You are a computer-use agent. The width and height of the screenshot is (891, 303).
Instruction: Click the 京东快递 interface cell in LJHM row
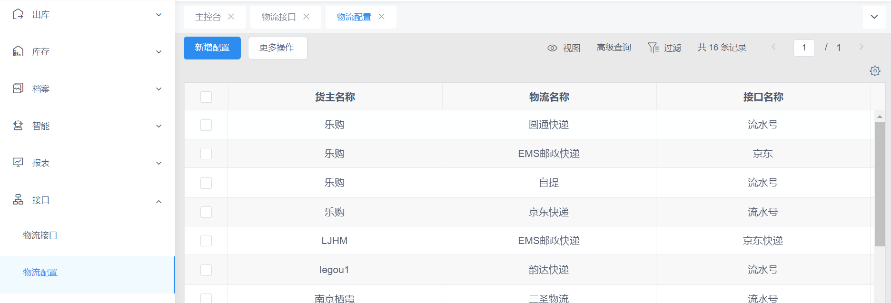pyautogui.click(x=763, y=241)
